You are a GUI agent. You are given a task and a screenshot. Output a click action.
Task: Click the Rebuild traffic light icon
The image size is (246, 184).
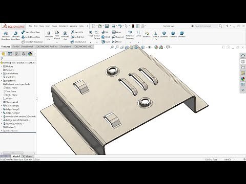133,26
